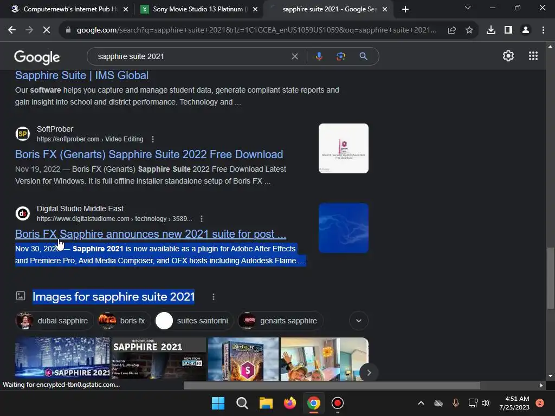Open more options for SoftProber result
This screenshot has width=555, height=416.
click(152, 139)
